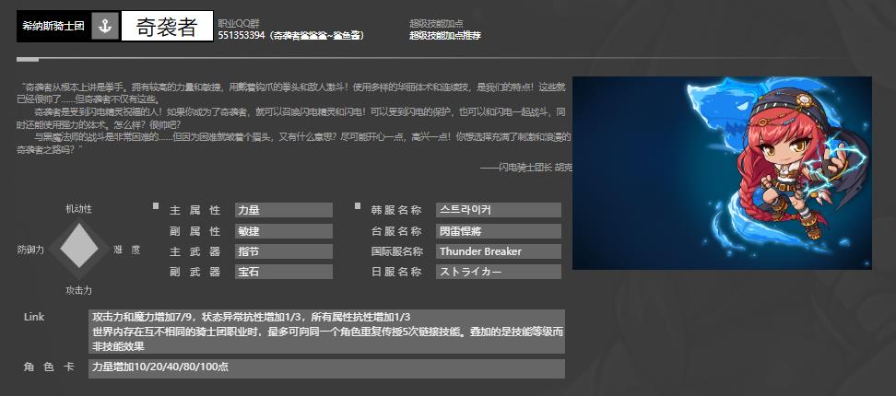Click the 角色卡 section label
This screenshot has width=896, height=396.
(49, 367)
